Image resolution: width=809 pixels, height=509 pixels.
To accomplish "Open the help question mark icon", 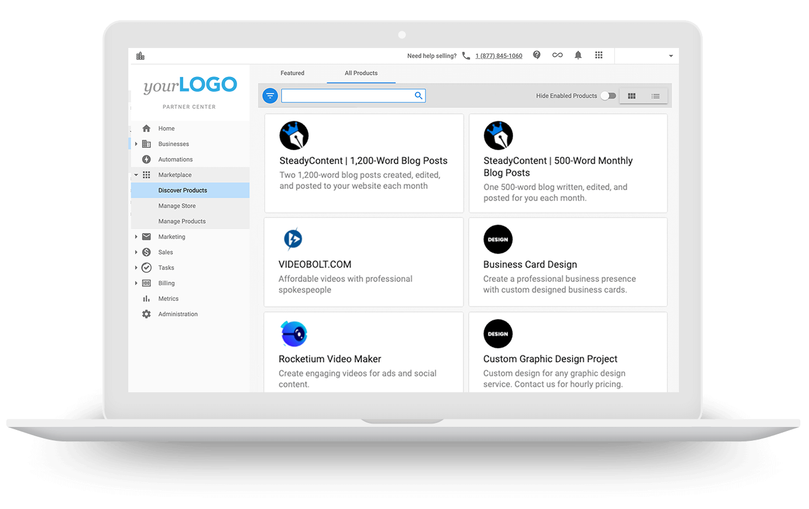I will coord(537,55).
